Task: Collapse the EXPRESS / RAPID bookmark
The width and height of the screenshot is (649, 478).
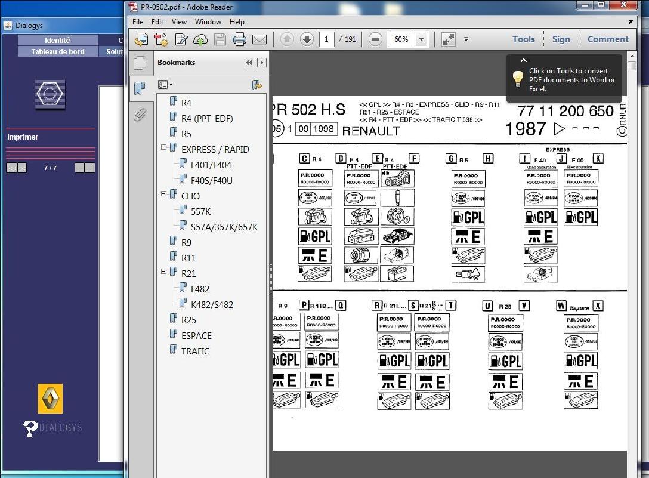Action: [164, 147]
